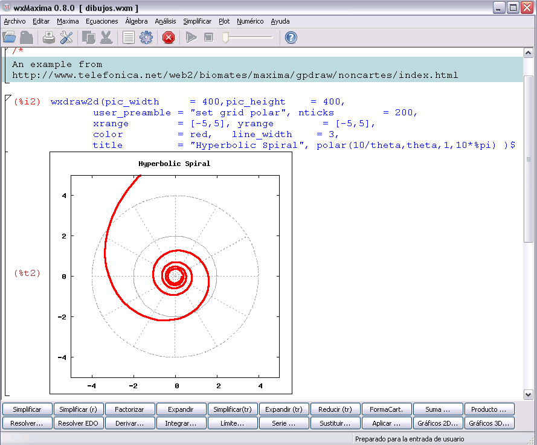Click the Open file toolbar icon
This screenshot has height=445, width=537.
click(x=9, y=37)
